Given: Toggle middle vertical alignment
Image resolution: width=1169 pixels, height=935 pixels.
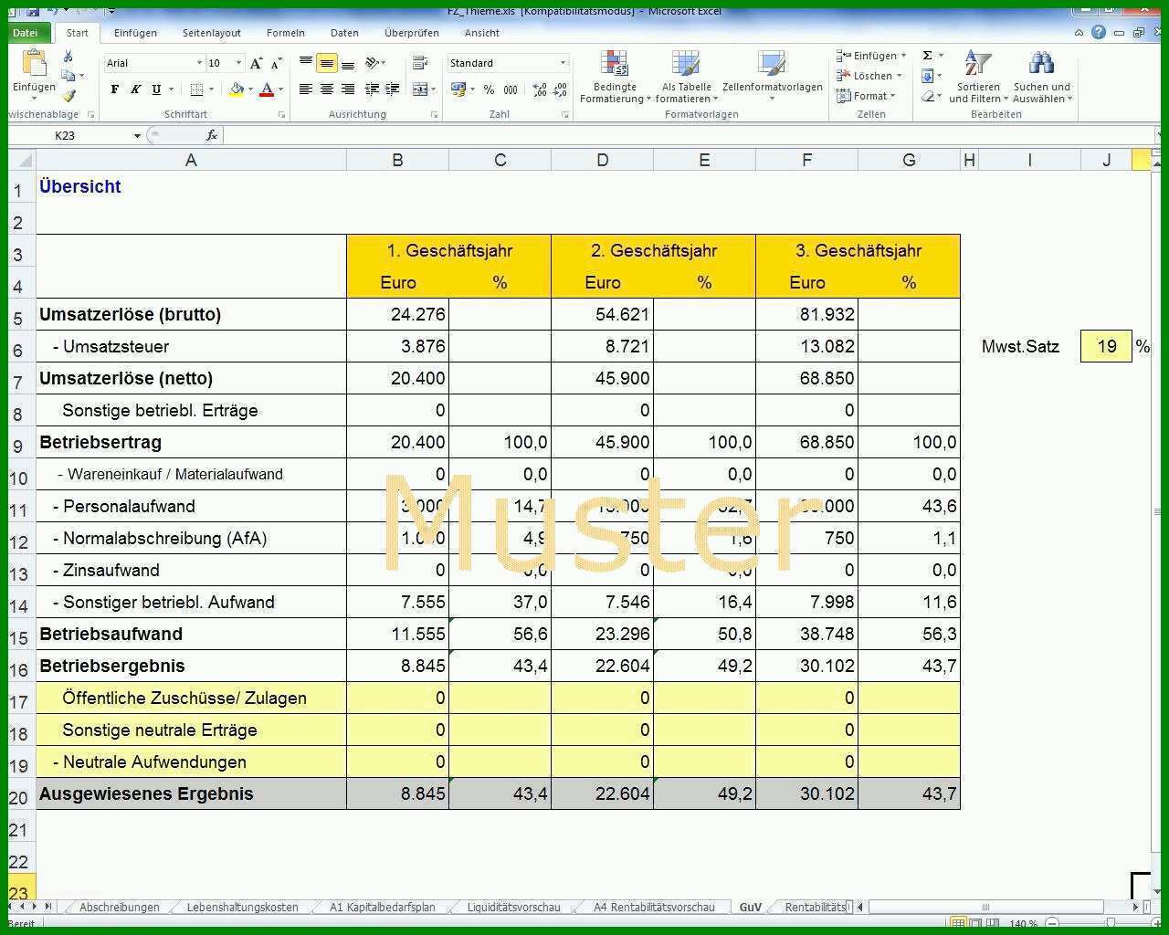Looking at the screenshot, I should 327,63.
